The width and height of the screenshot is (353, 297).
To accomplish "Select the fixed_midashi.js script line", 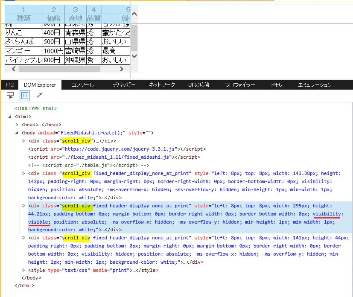I will tap(114, 157).
